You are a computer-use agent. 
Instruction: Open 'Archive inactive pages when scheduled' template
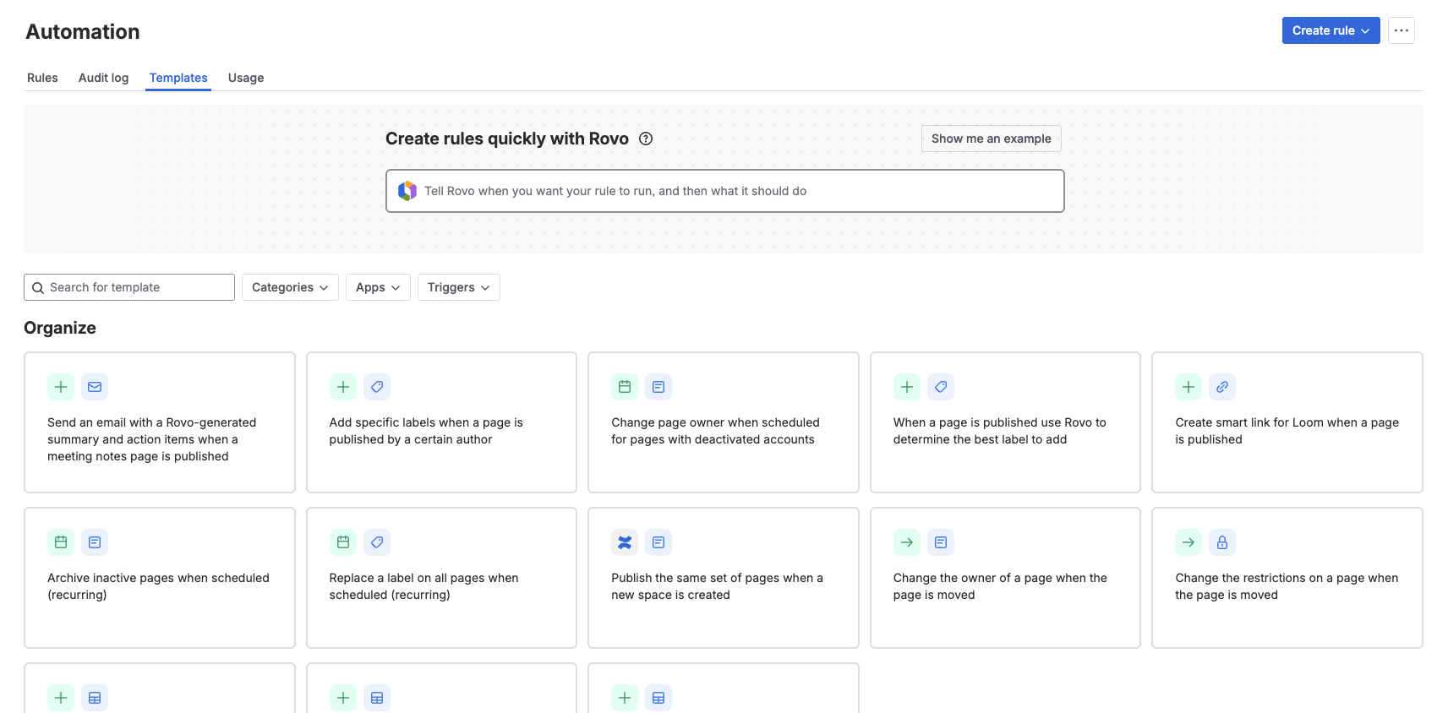pyautogui.click(x=160, y=578)
